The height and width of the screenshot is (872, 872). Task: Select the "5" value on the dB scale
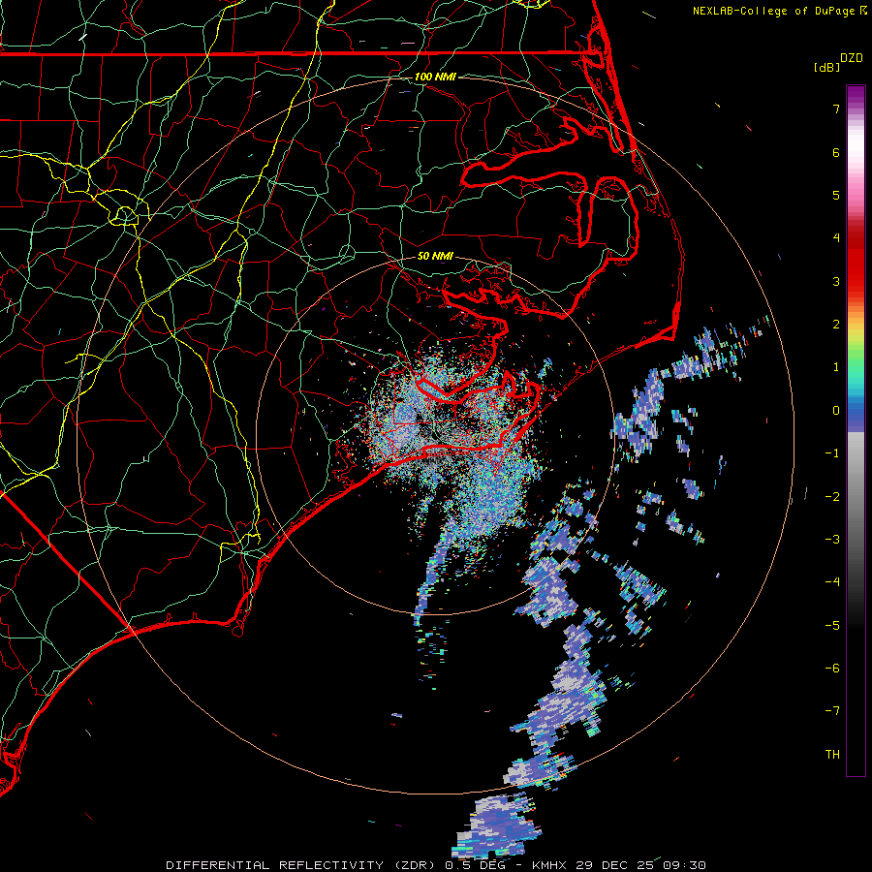(836, 195)
